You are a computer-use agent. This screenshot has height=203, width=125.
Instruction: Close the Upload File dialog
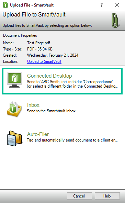click(x=117, y=5)
